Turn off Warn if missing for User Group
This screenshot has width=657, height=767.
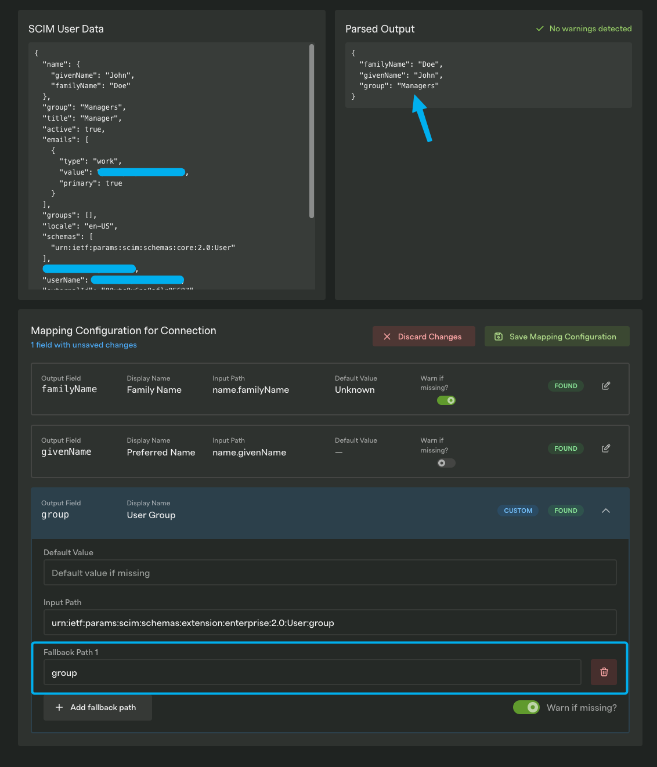pos(526,707)
